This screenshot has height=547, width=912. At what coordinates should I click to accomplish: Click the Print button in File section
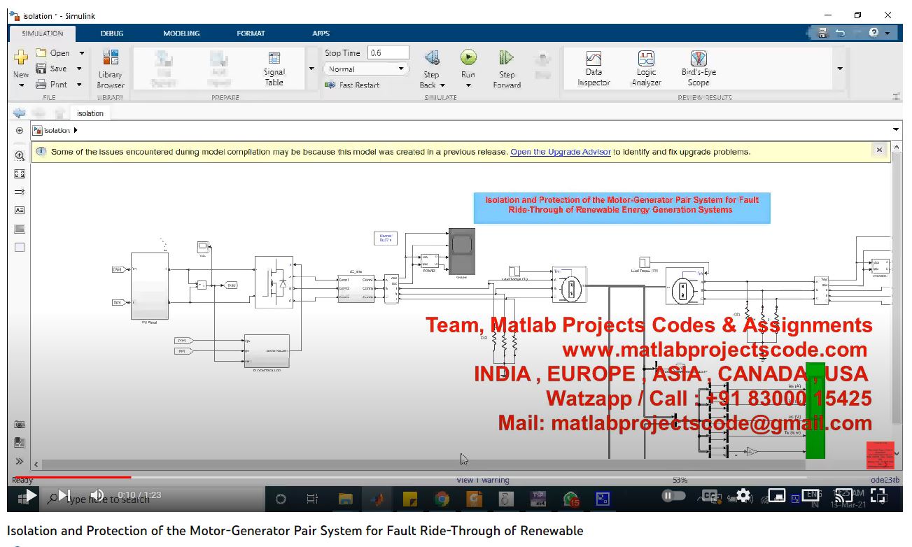(x=52, y=85)
